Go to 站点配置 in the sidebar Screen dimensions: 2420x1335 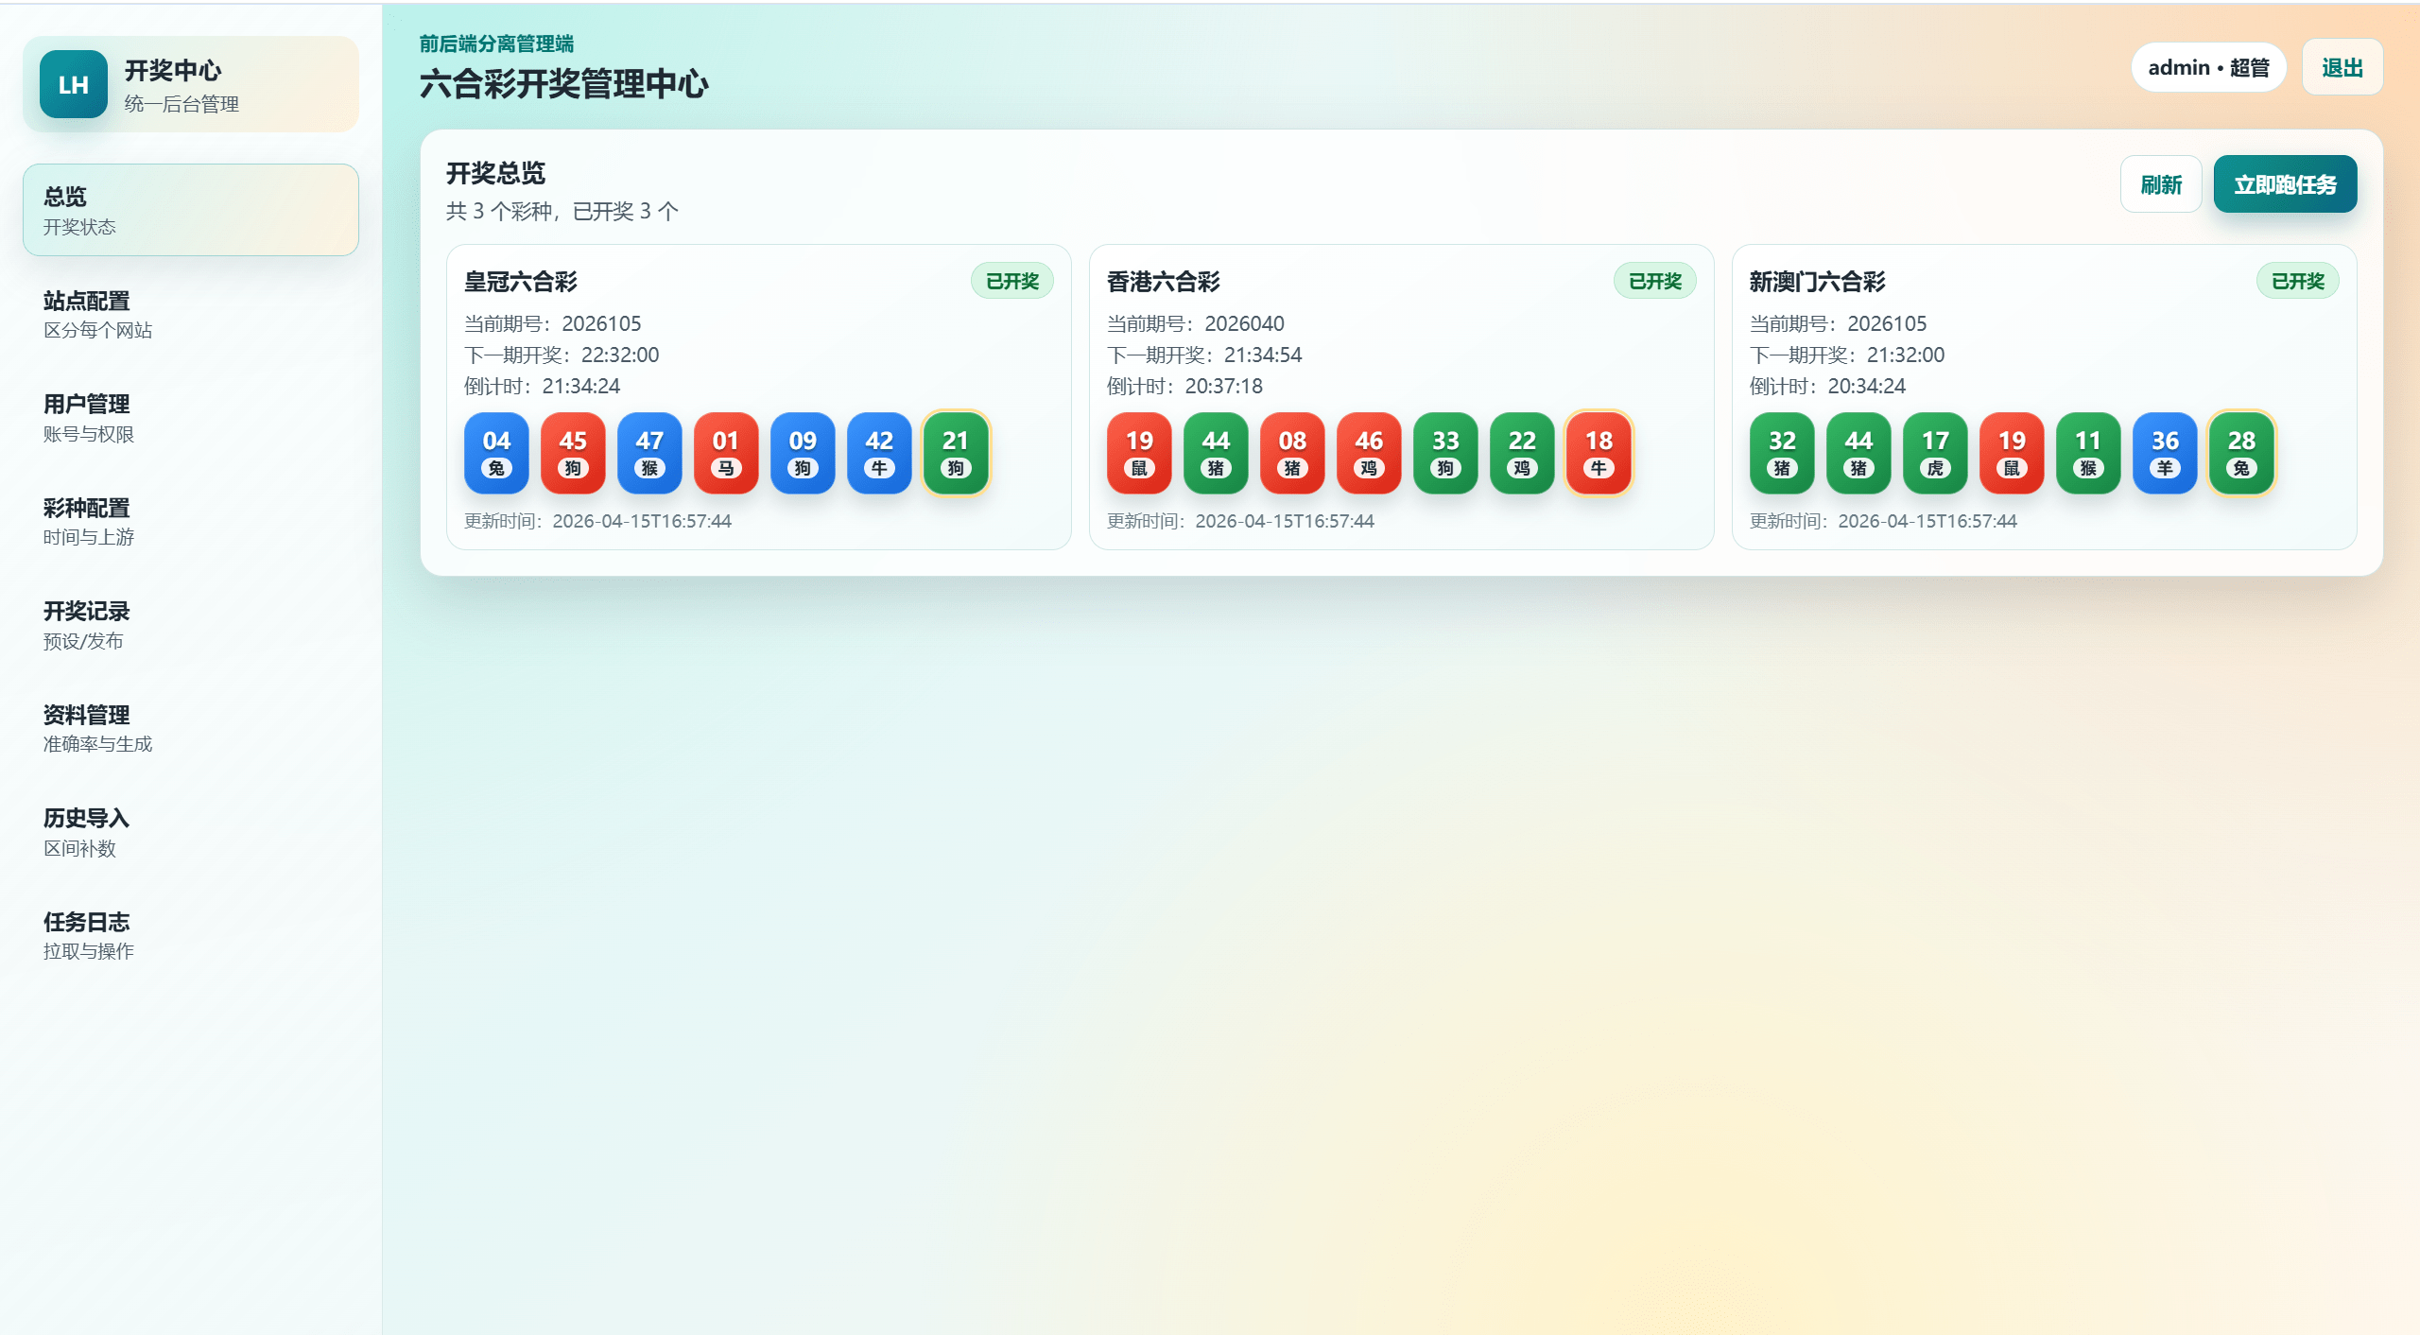(x=191, y=314)
